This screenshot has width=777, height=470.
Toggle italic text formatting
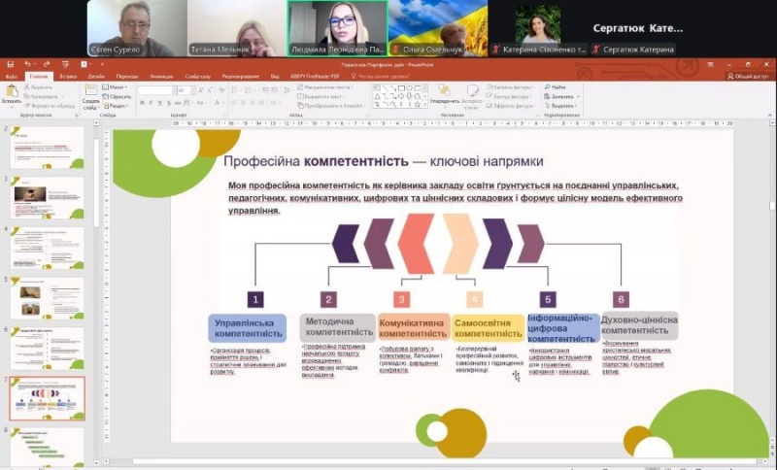point(150,104)
